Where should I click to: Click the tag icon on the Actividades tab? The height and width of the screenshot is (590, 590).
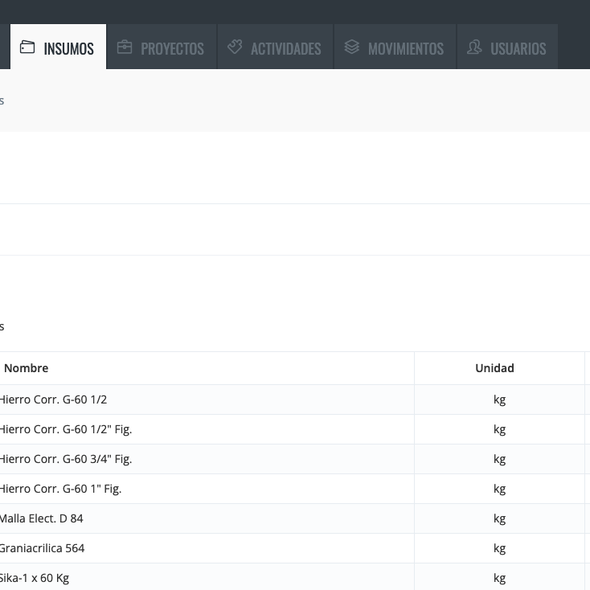click(235, 47)
